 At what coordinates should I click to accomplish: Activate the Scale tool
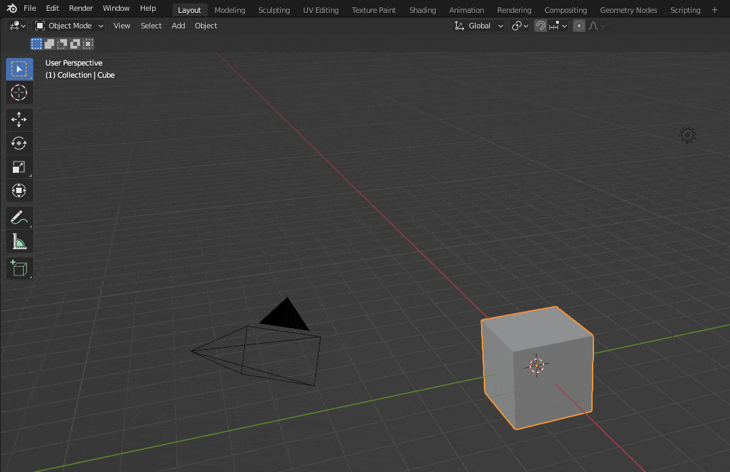(x=19, y=167)
